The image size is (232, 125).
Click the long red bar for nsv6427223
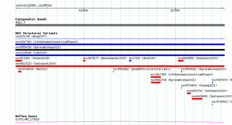pos(120,66)
